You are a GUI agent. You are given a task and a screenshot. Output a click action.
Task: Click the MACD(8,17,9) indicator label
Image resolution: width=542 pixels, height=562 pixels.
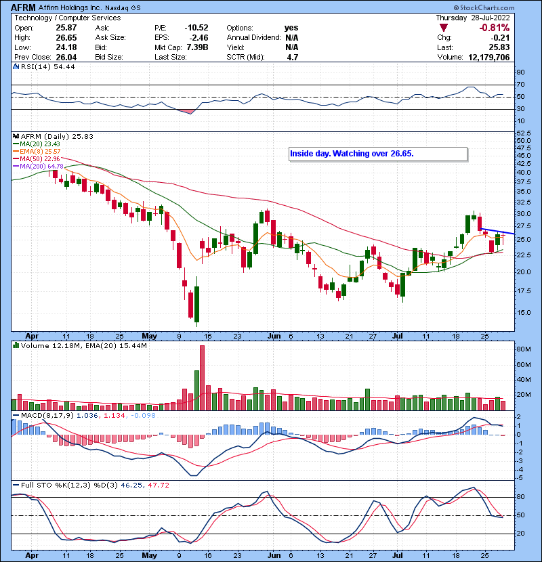pos(47,416)
